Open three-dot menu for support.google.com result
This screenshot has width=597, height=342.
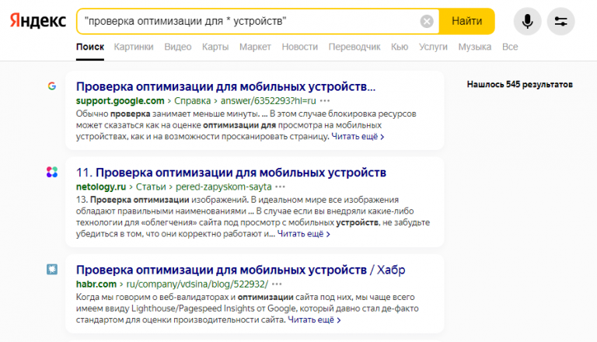point(325,101)
